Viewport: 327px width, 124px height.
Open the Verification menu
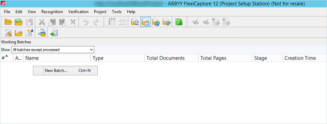pyautogui.click(x=78, y=12)
